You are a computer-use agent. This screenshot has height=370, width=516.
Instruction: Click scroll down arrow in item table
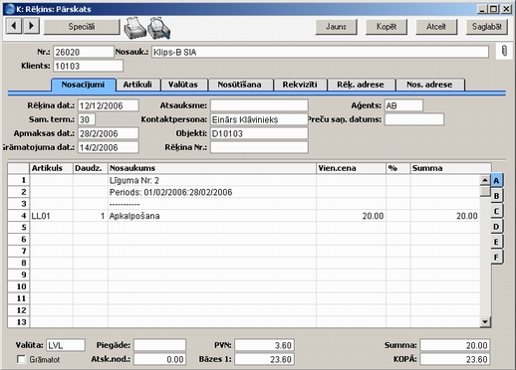[x=485, y=321]
